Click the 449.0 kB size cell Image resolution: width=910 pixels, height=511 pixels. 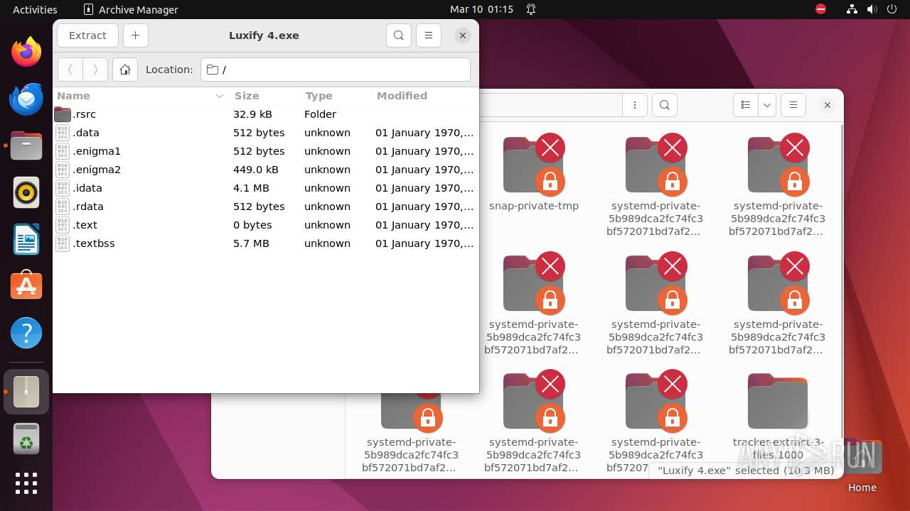[256, 170]
